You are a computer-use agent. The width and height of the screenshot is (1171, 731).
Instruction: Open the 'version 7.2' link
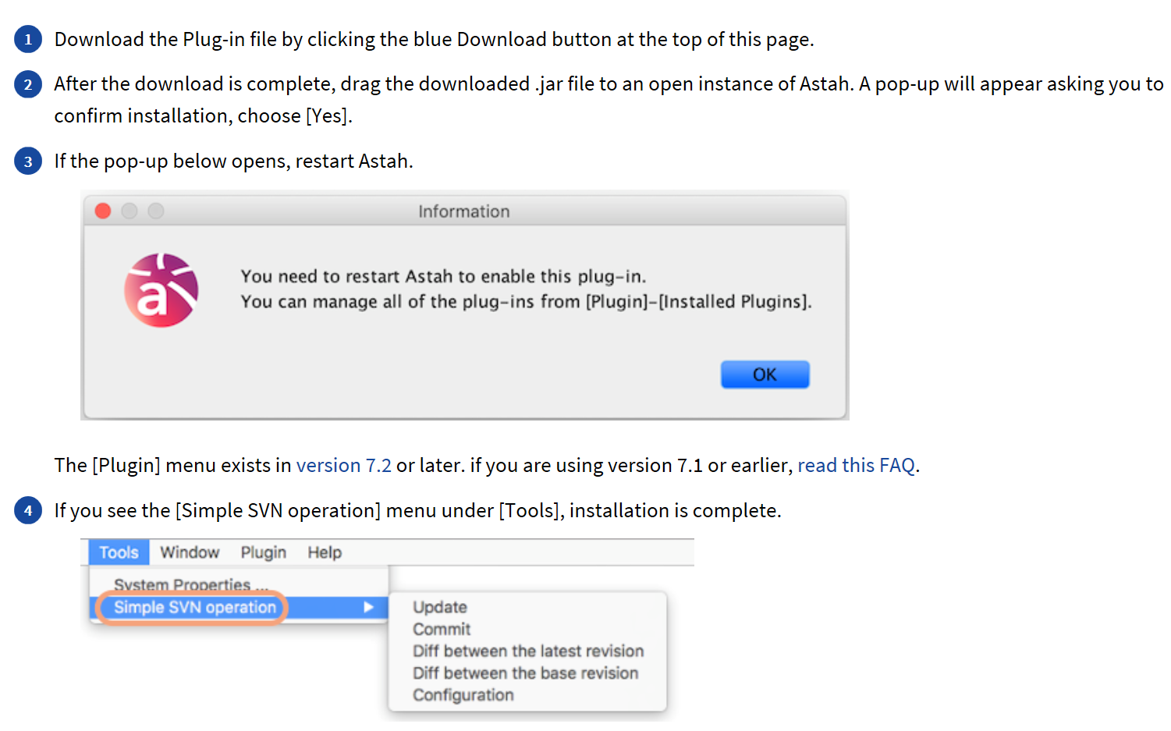[343, 465]
